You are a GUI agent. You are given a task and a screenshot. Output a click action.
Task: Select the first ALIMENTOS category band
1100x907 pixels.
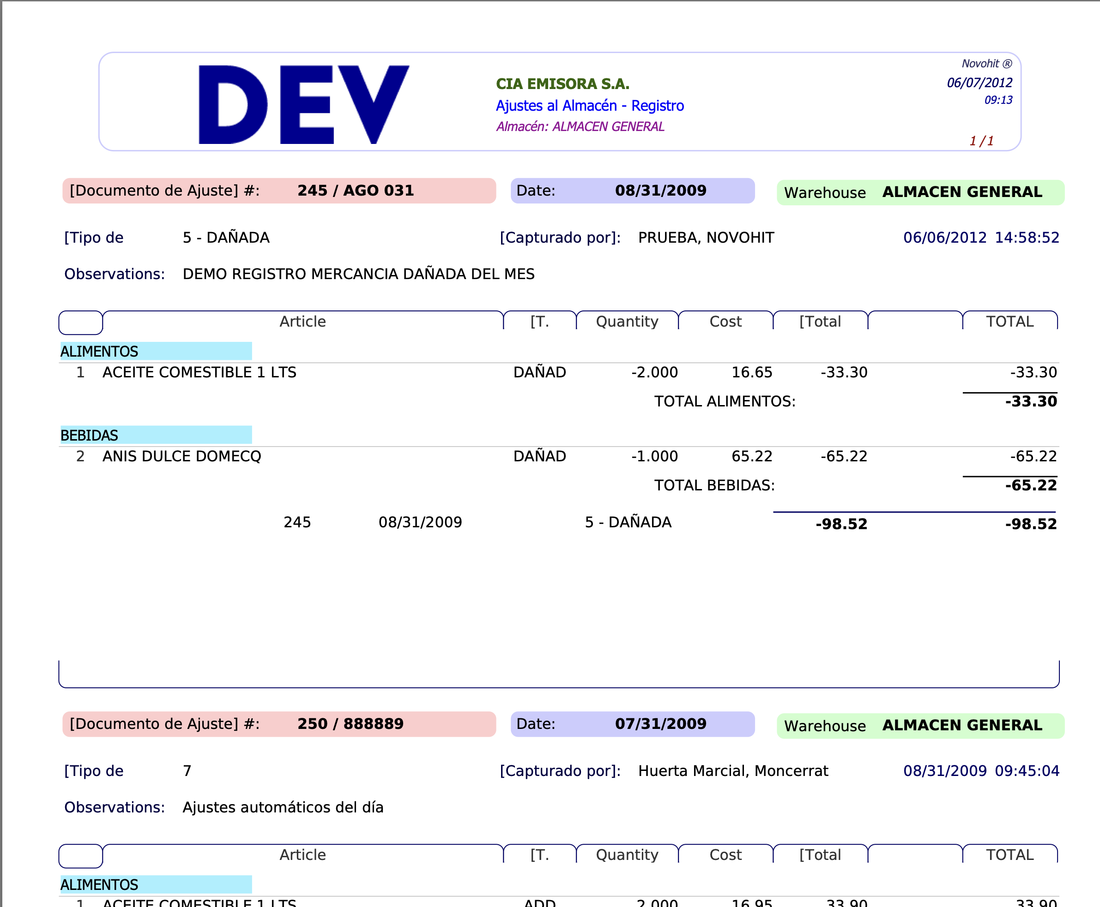156,351
